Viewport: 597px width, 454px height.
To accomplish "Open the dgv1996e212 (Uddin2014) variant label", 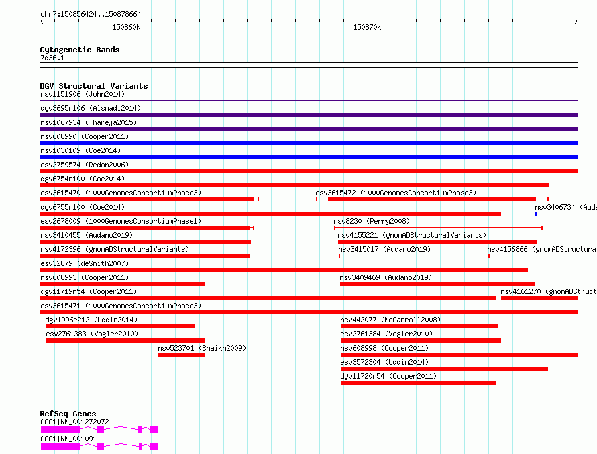I will [x=91, y=320].
